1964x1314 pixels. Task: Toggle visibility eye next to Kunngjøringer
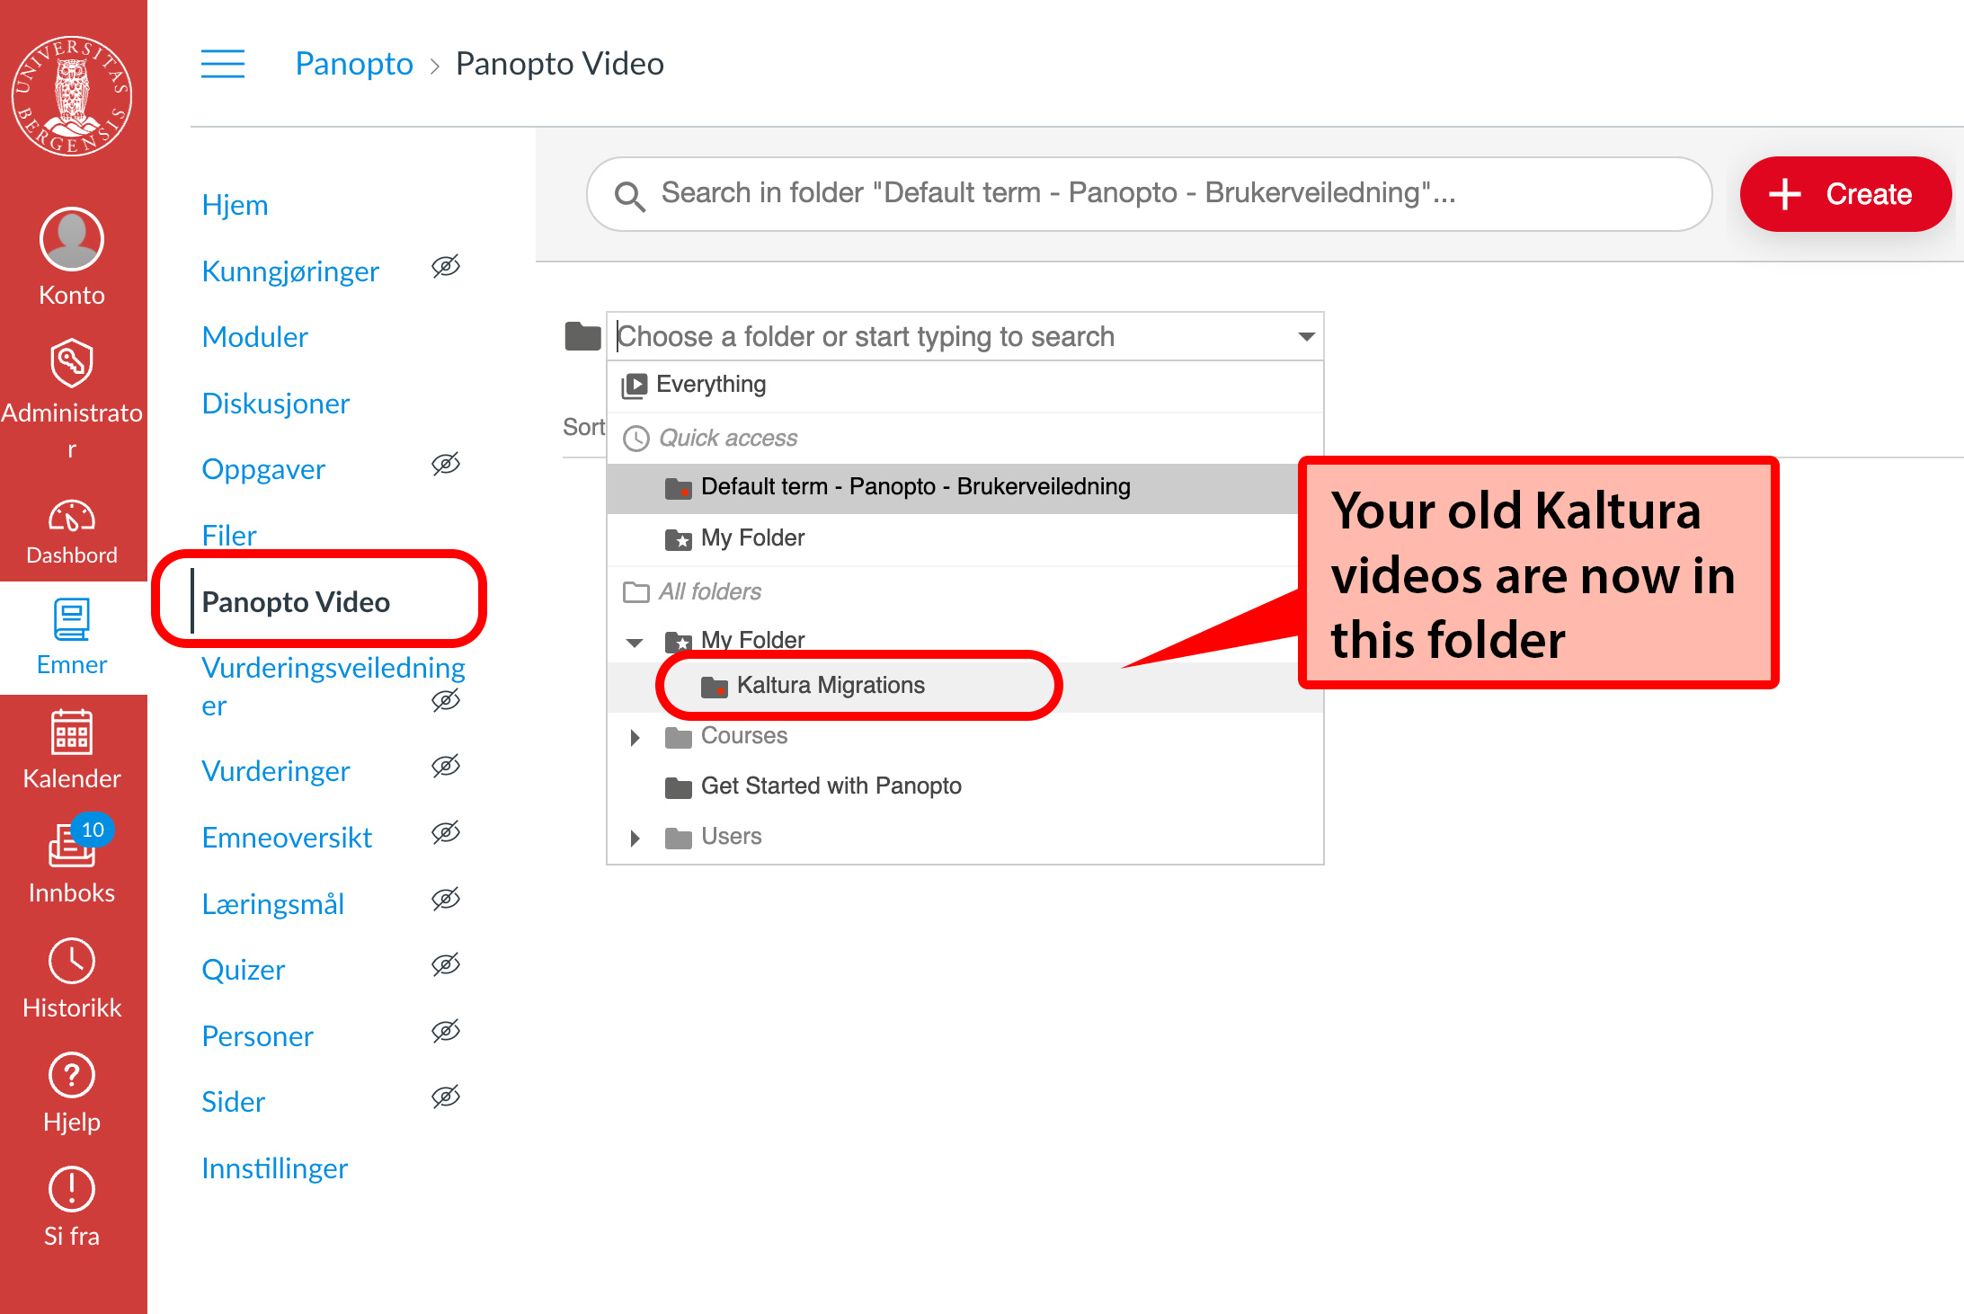(x=446, y=267)
